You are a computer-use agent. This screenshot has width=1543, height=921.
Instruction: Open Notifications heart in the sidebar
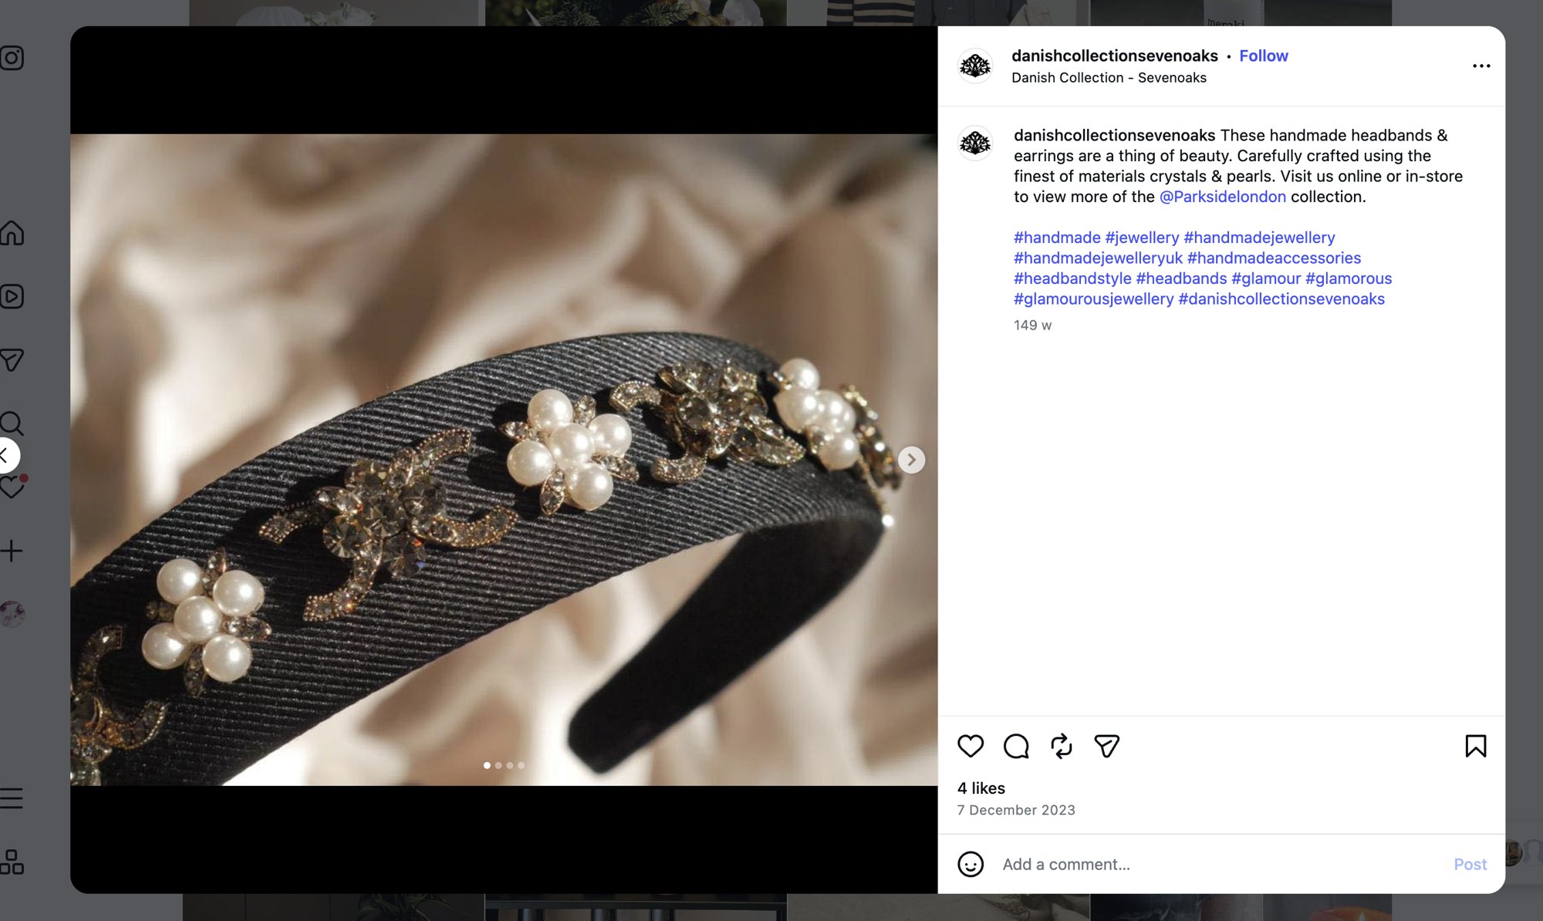pos(12,487)
